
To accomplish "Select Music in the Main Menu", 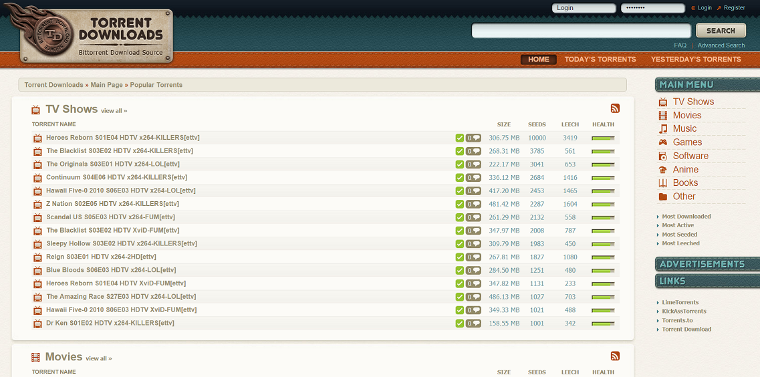I will point(684,129).
